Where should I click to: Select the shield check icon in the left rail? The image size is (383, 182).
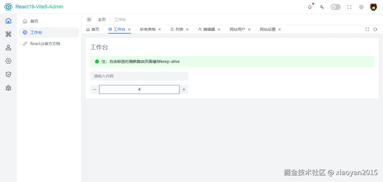[x=8, y=74]
